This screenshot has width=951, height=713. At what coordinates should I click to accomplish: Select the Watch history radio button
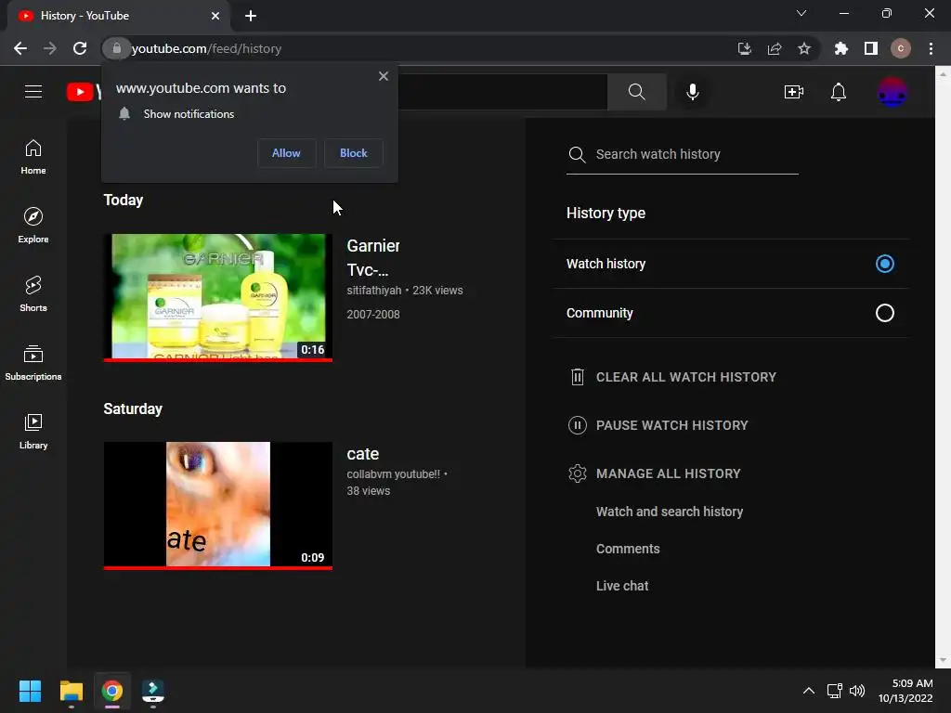tap(884, 264)
